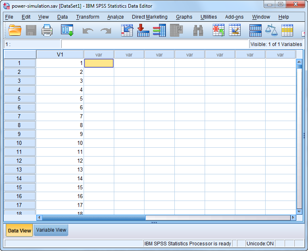Open a data document with the folder icon

15,30
